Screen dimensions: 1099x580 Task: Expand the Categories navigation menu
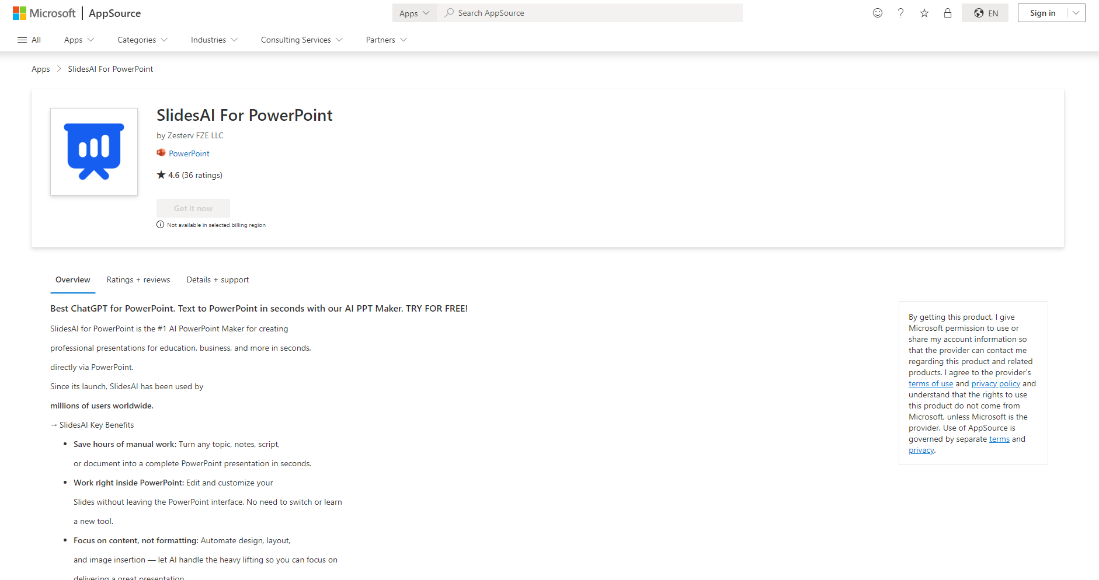coord(142,40)
